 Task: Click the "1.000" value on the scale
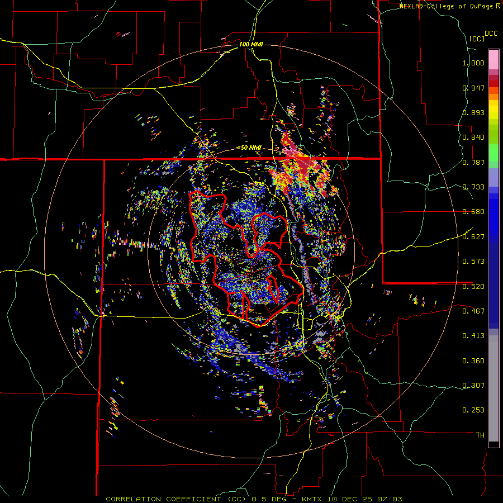tap(473, 63)
